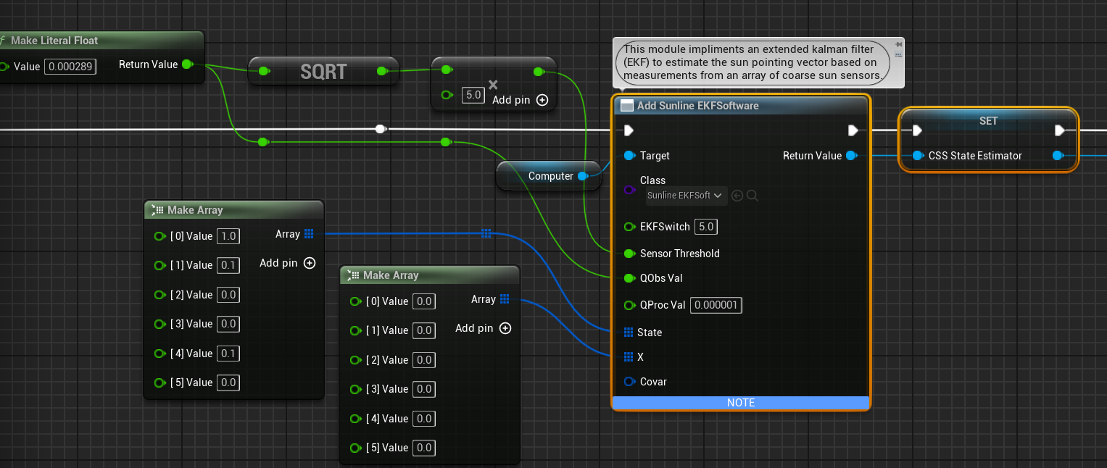Click the exec output pin of the SET node
1107x468 pixels.
coord(1059,130)
